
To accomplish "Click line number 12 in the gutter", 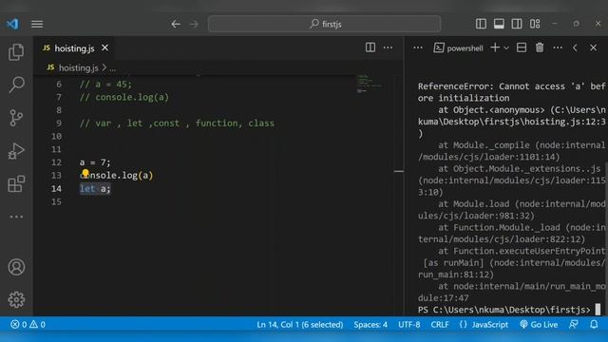I will click(x=57, y=162).
